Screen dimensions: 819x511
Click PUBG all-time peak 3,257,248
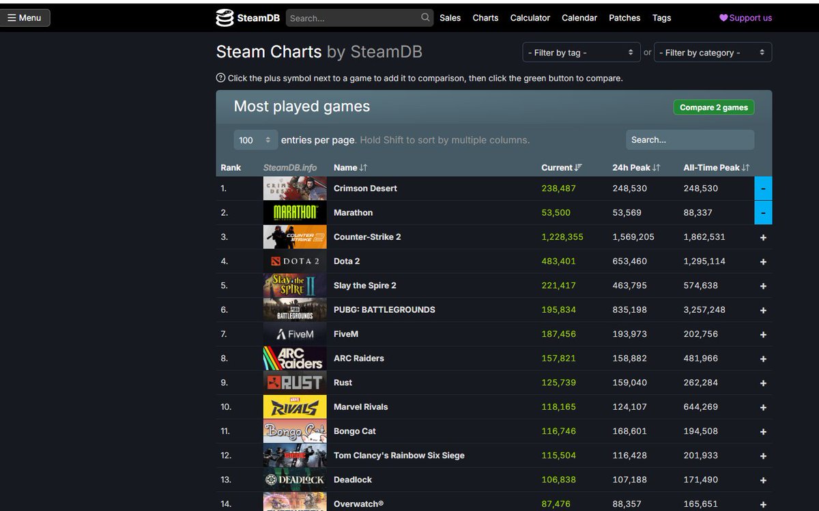[x=704, y=309]
